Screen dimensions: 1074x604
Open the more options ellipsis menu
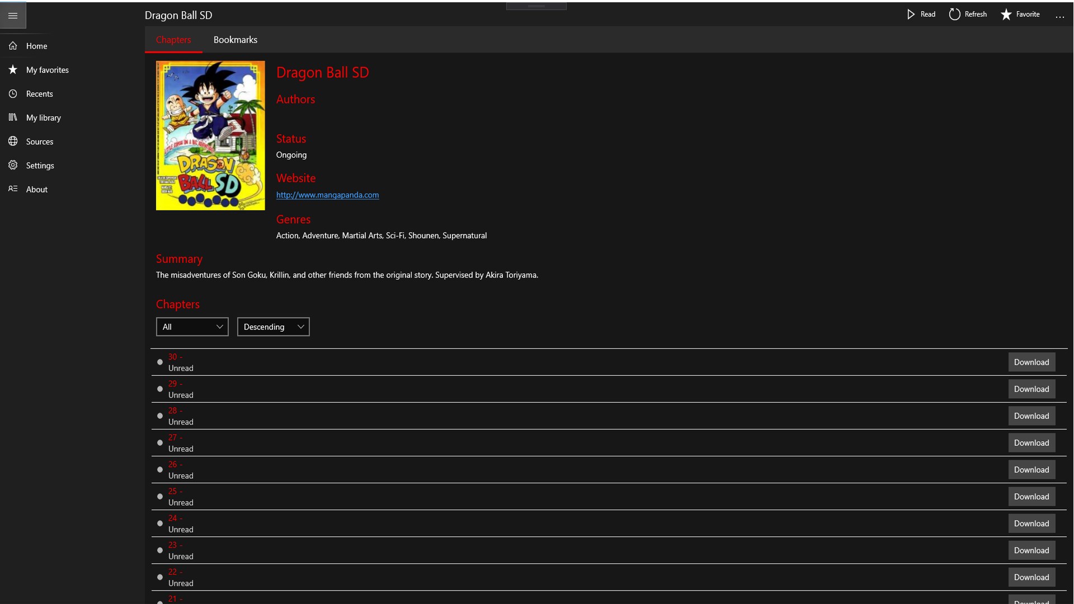(1060, 16)
